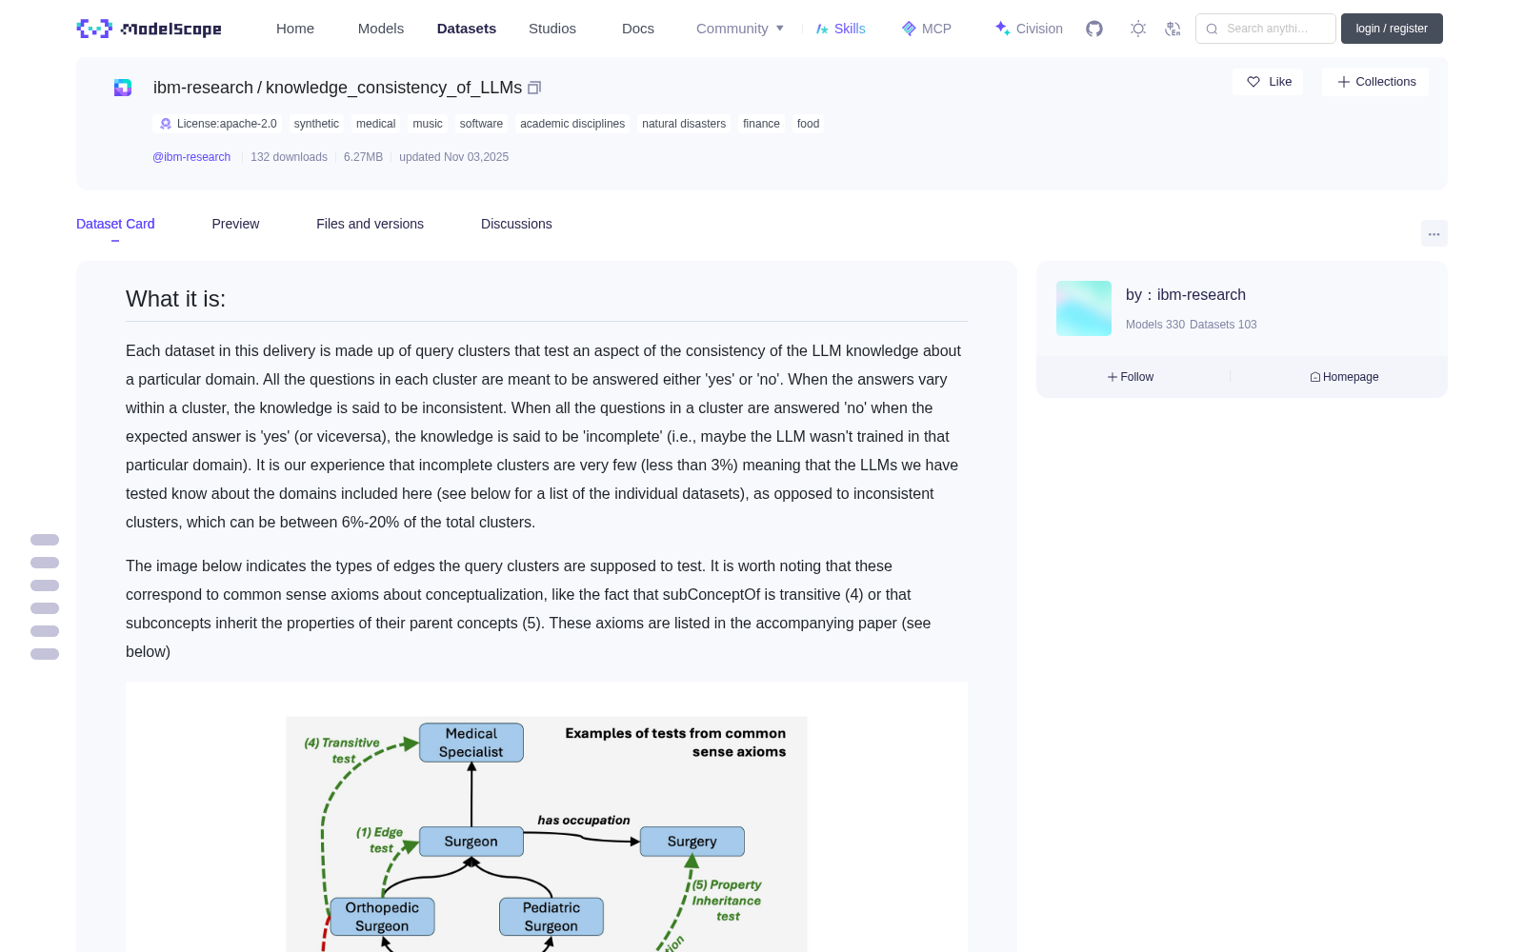The image size is (1524, 952).
Task: Open the MCP page
Action: (x=927, y=29)
